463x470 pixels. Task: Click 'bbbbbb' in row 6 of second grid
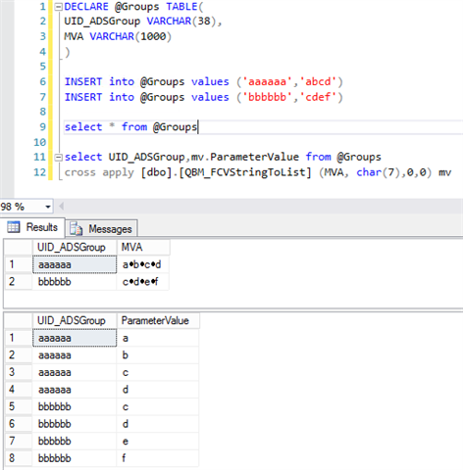(x=75, y=424)
